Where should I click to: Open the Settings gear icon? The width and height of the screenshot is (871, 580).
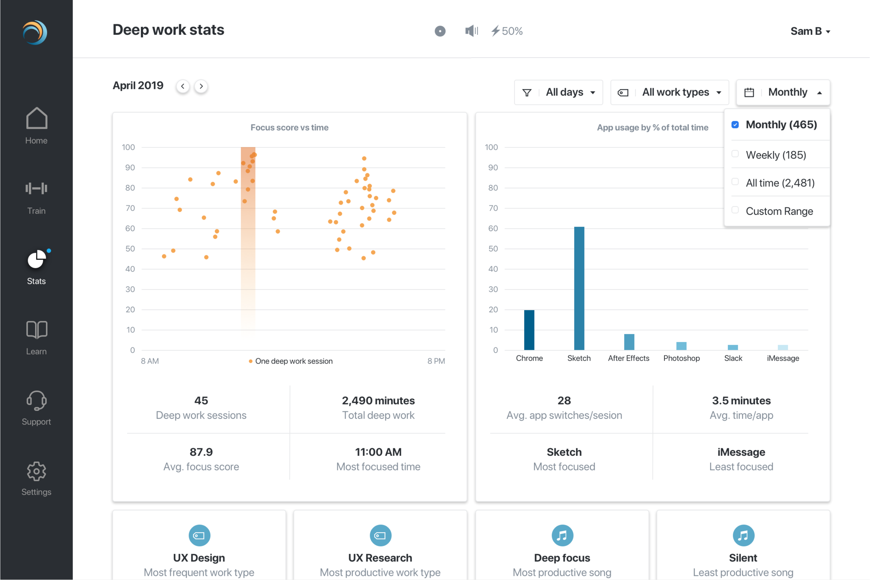(x=36, y=471)
